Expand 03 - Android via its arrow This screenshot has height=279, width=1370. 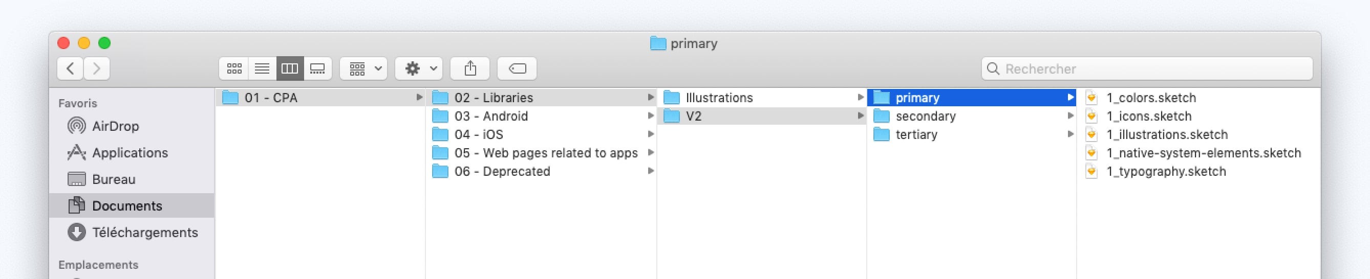tap(650, 116)
